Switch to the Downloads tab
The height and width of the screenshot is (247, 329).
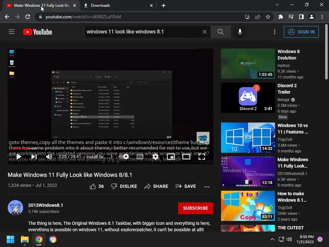(118, 5)
